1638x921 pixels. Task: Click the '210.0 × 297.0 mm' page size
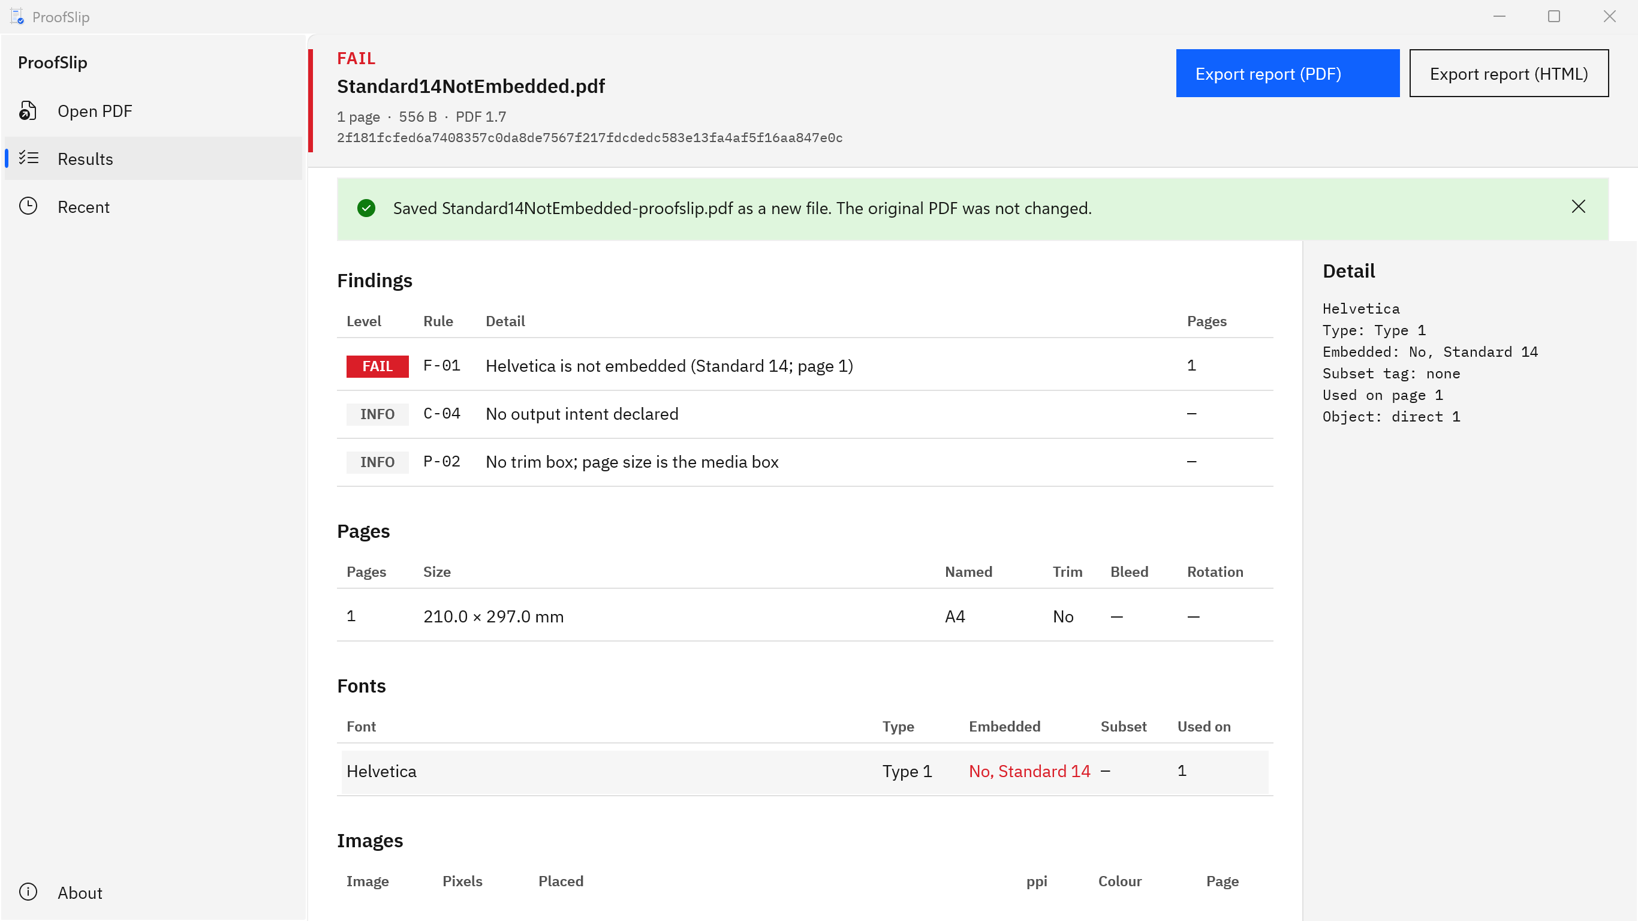(x=493, y=616)
